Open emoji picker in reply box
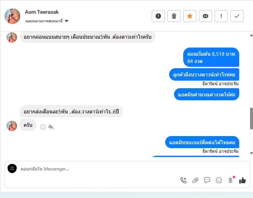Viewport: 253px width, 198px height. click(219, 180)
